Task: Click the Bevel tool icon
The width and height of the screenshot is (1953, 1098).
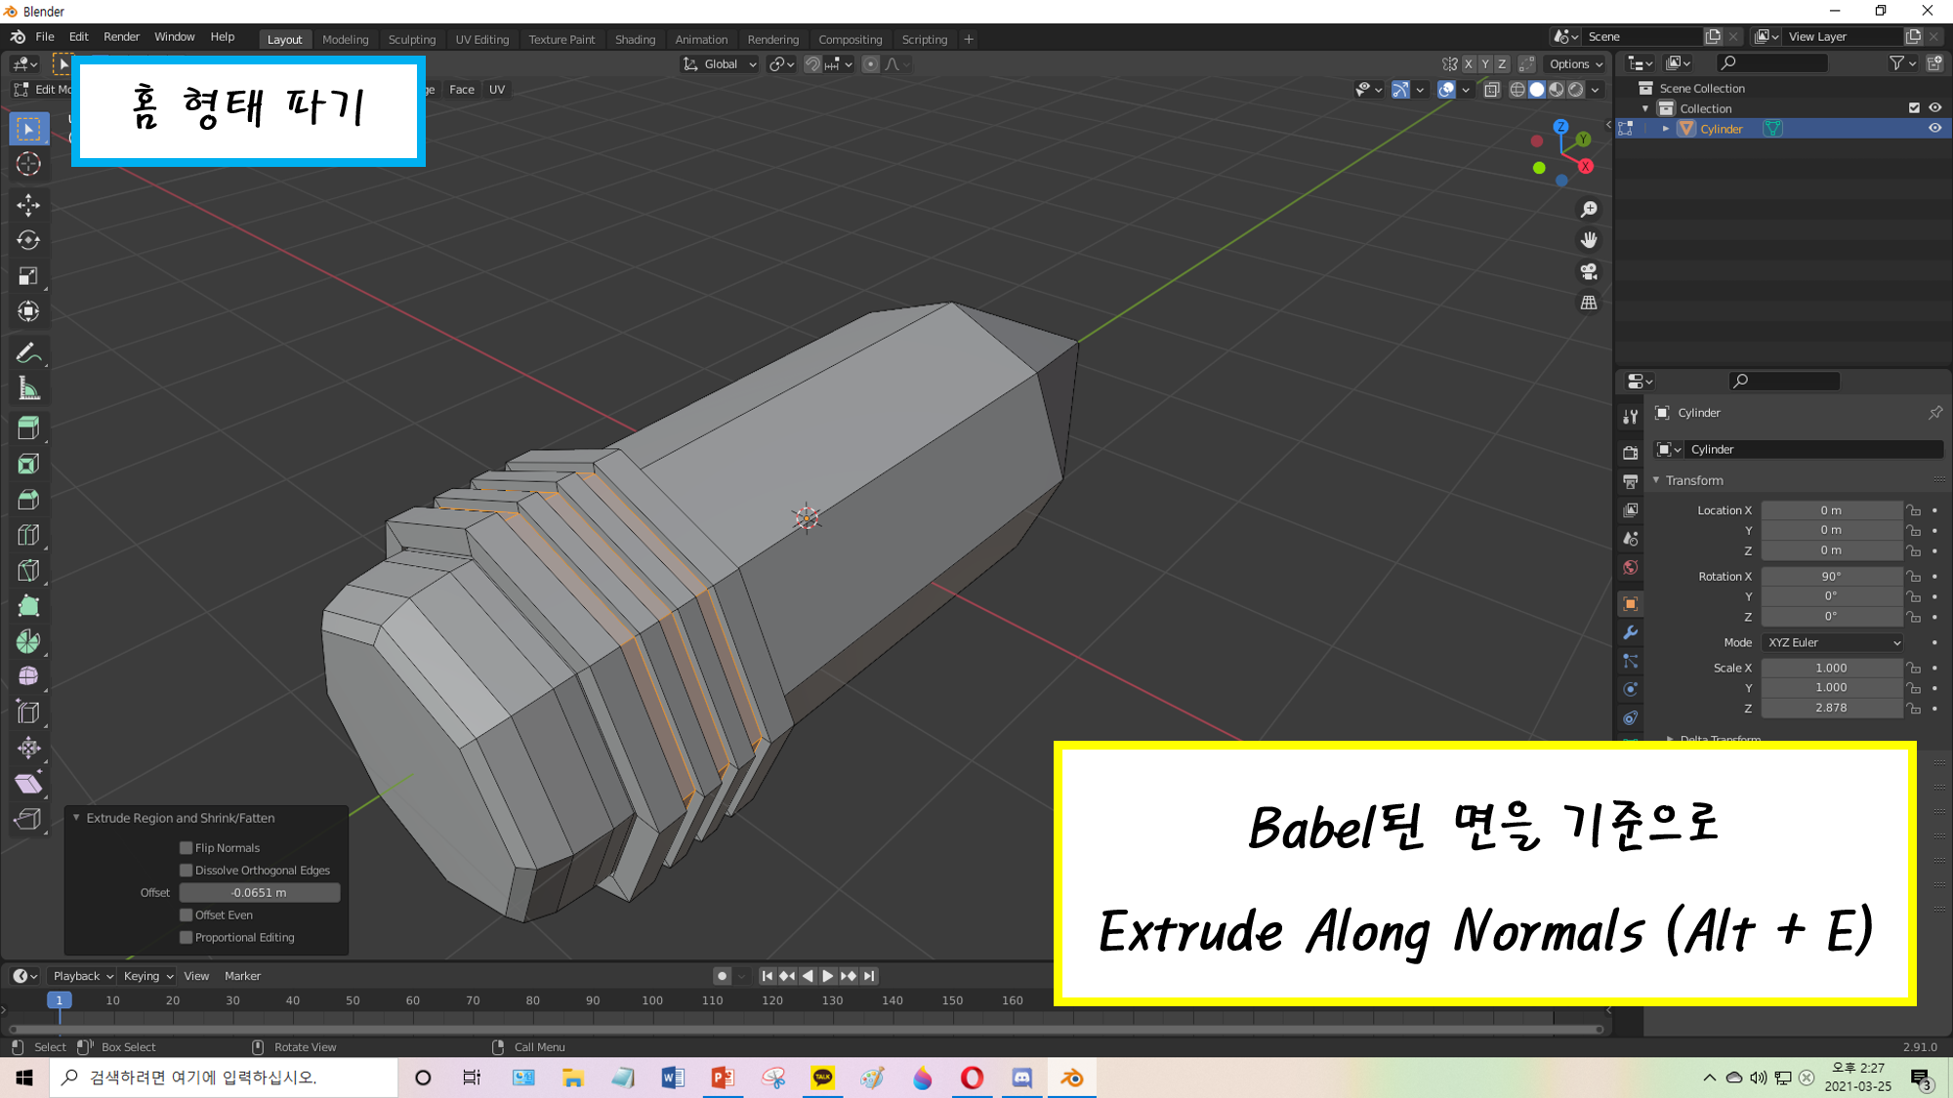Action: tap(28, 500)
